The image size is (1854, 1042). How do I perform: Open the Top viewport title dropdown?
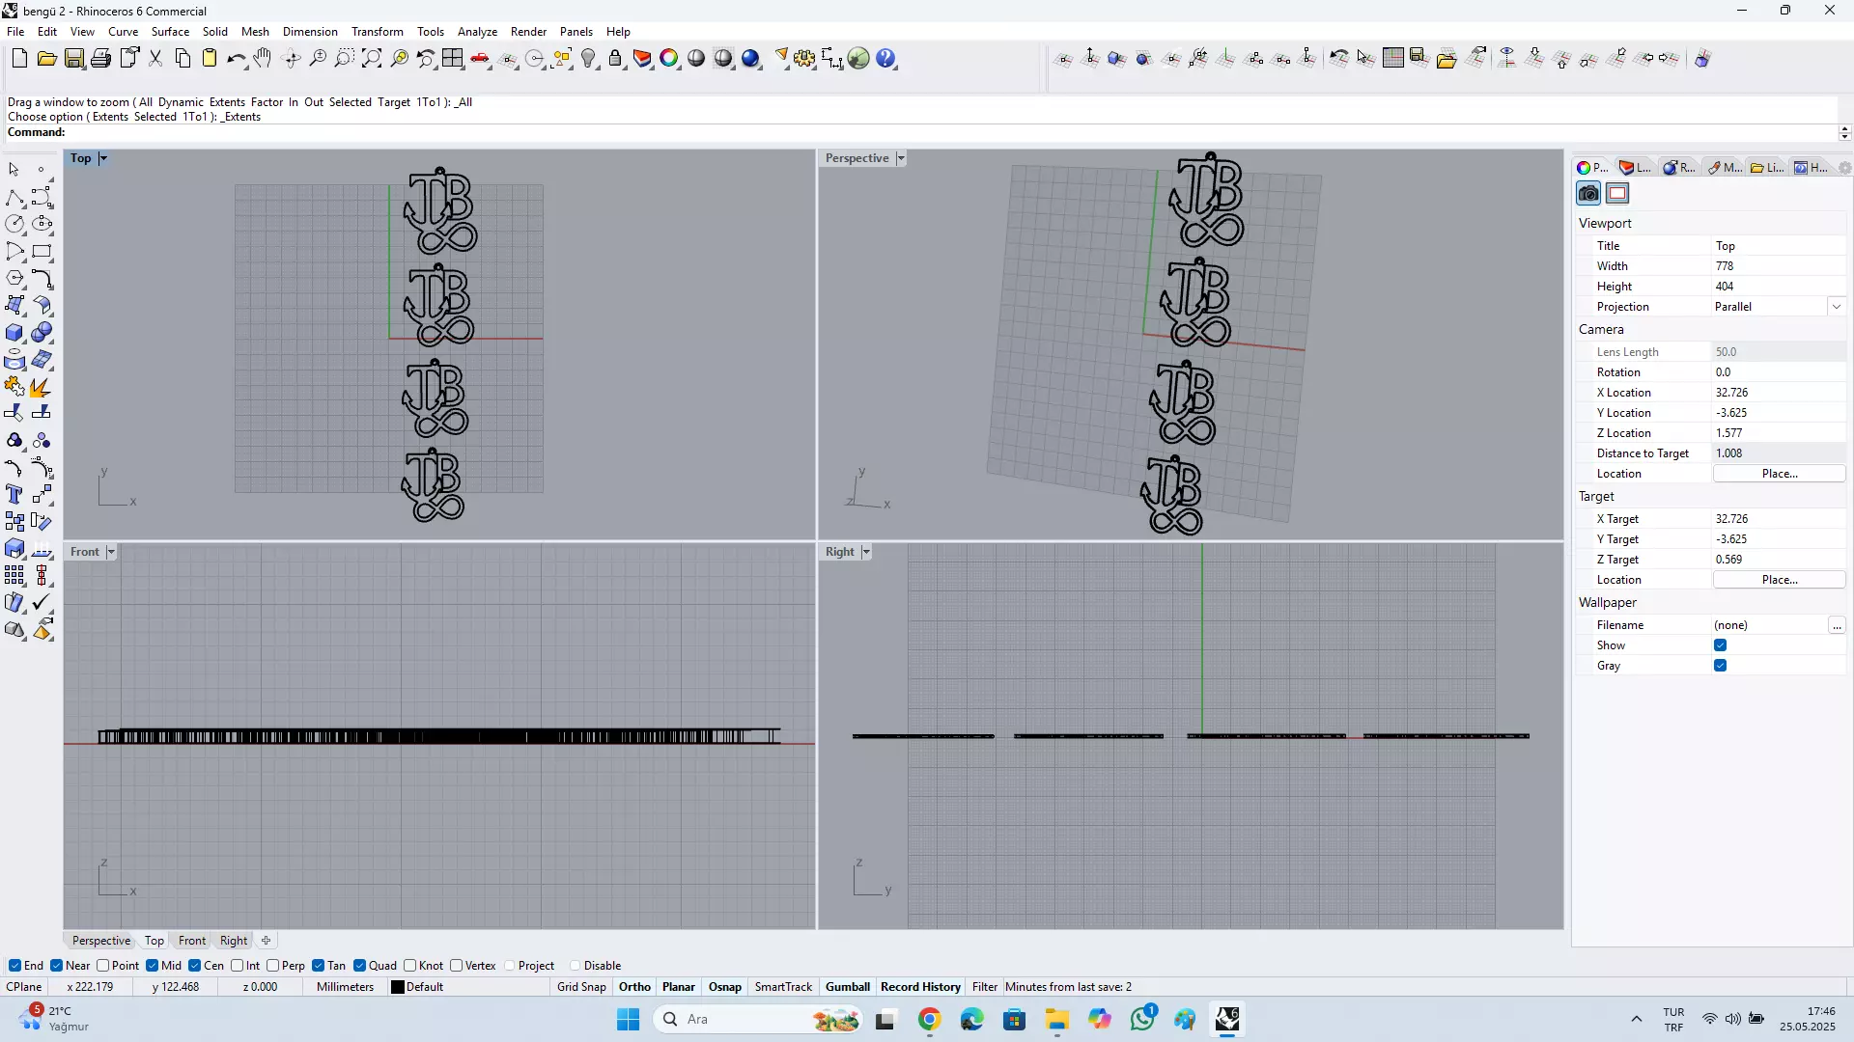[103, 158]
